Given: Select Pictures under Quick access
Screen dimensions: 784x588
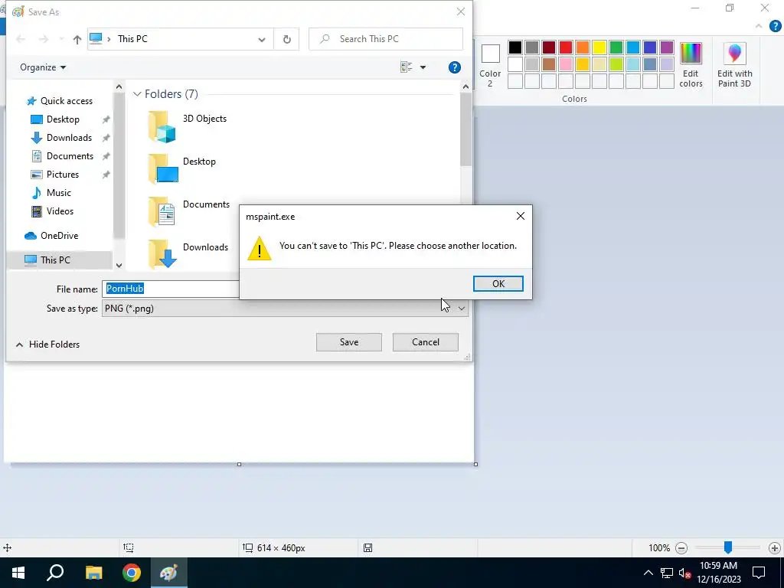Looking at the screenshot, I should pos(54,175).
